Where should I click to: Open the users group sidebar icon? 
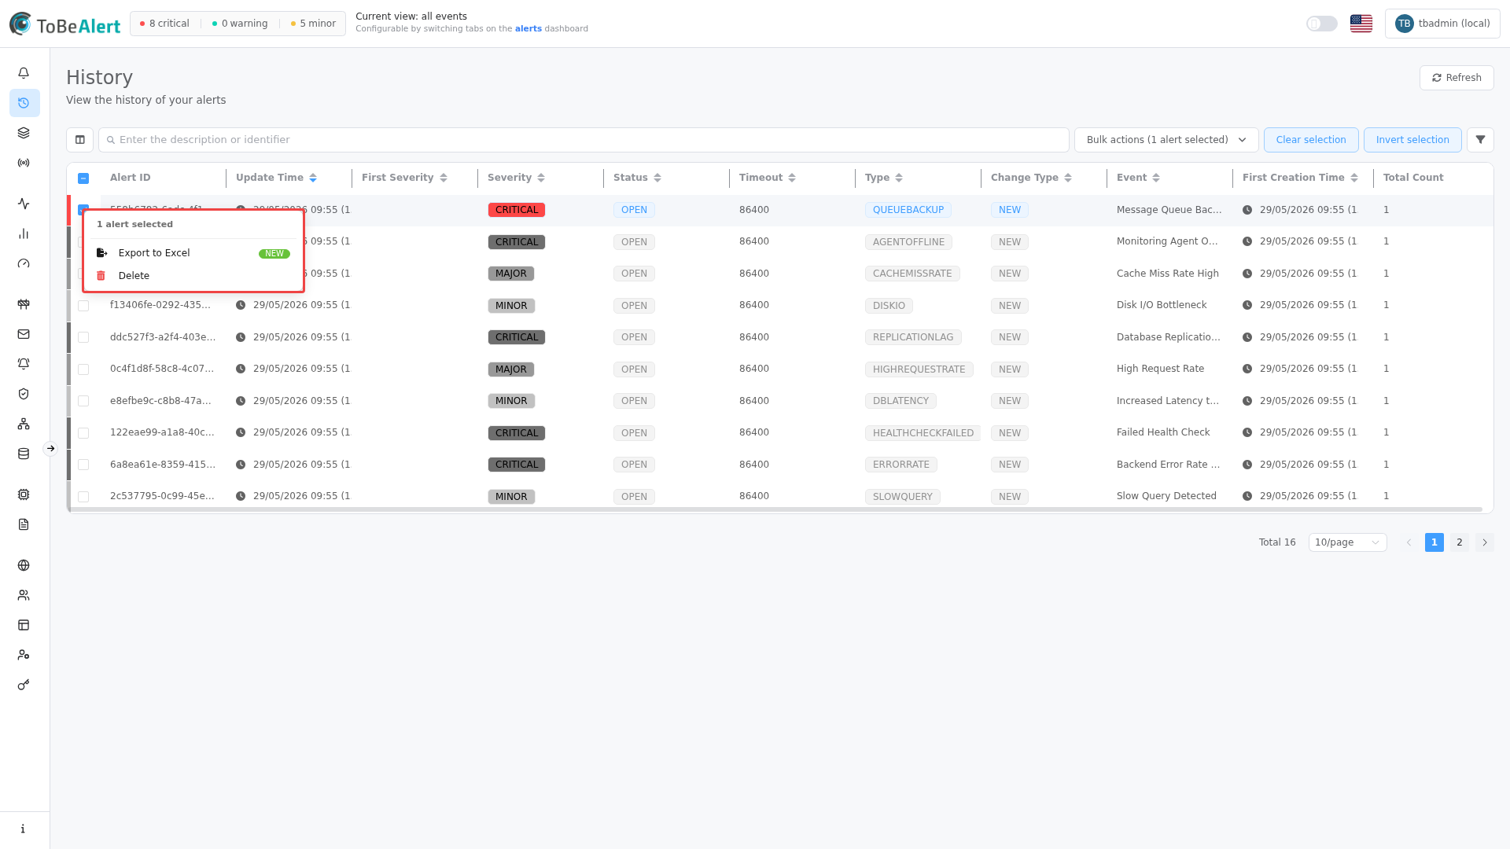(x=24, y=595)
